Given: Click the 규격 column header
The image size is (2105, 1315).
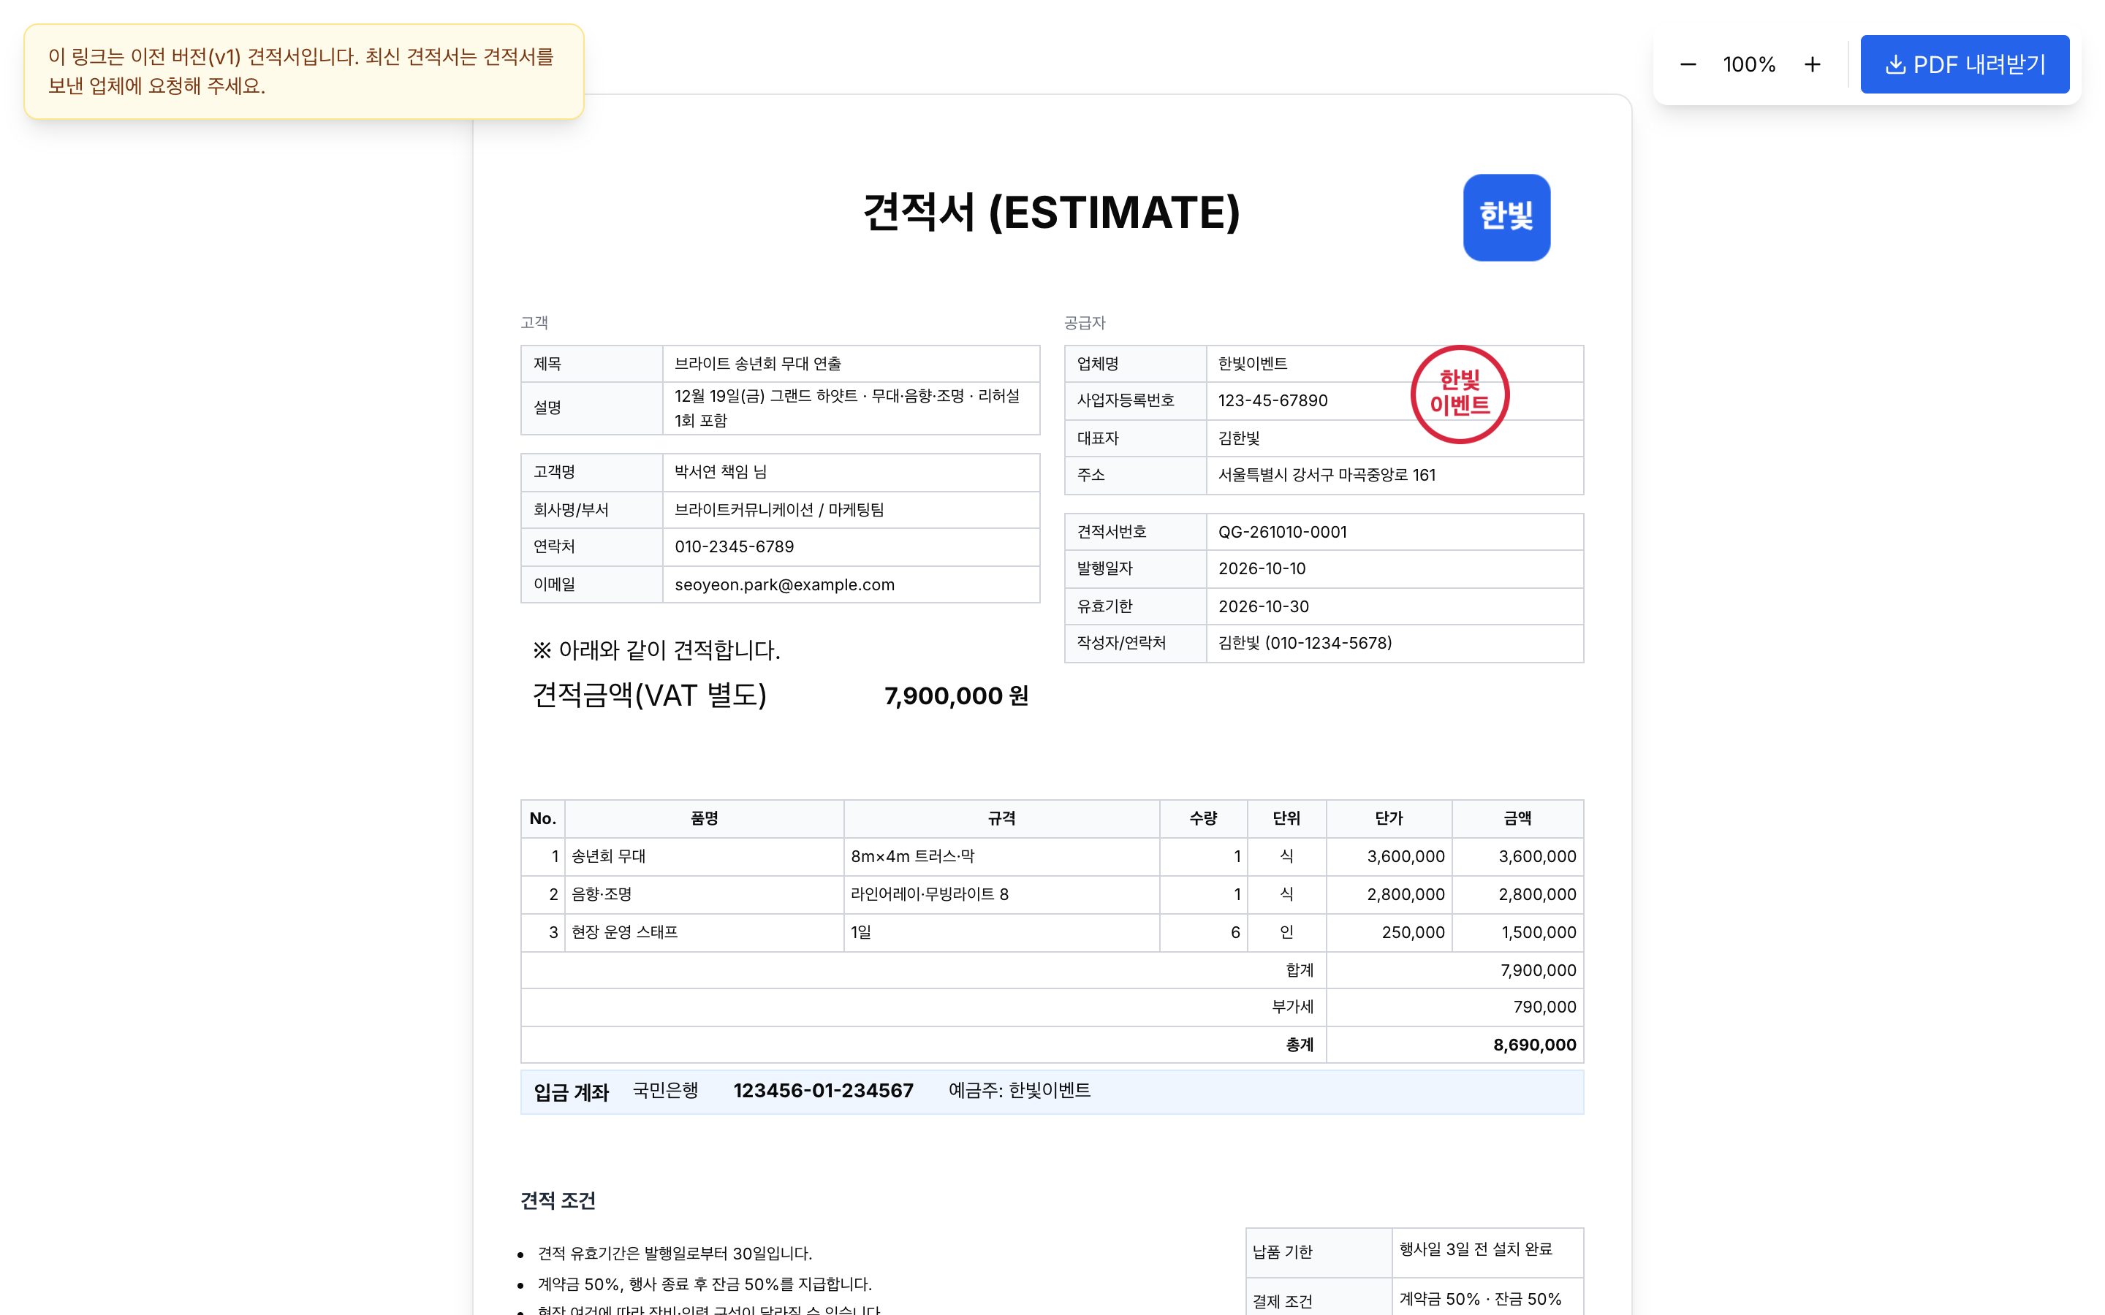Looking at the screenshot, I should click(x=1001, y=818).
